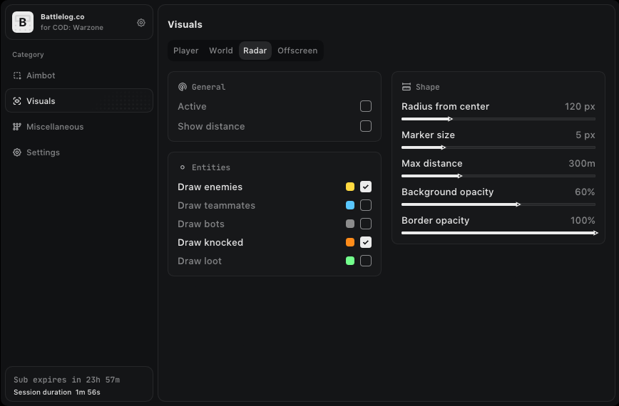619x406 pixels.
Task: Select the Radar tab
Action: [255, 51]
